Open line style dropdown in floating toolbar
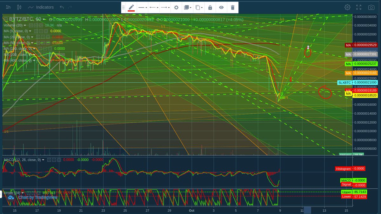Screen dimensions: 381x214 [x=143, y=7]
